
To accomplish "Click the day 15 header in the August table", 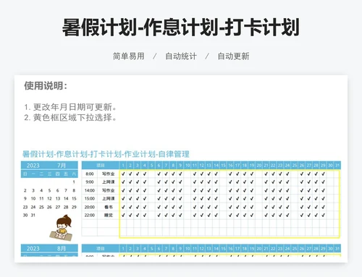I will [x=223, y=249].
